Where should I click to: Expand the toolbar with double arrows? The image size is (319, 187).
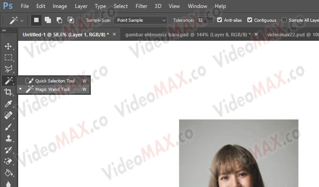(x=4, y=30)
